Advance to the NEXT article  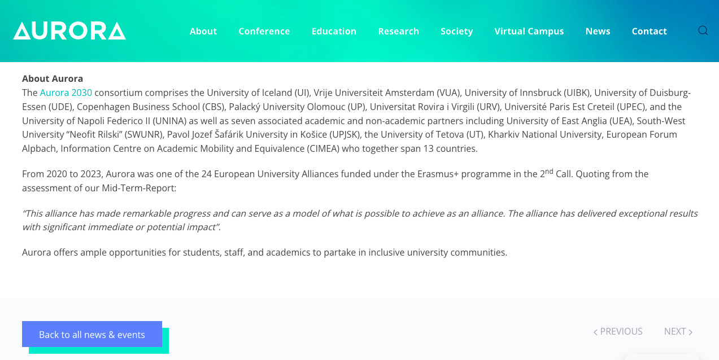click(x=678, y=332)
